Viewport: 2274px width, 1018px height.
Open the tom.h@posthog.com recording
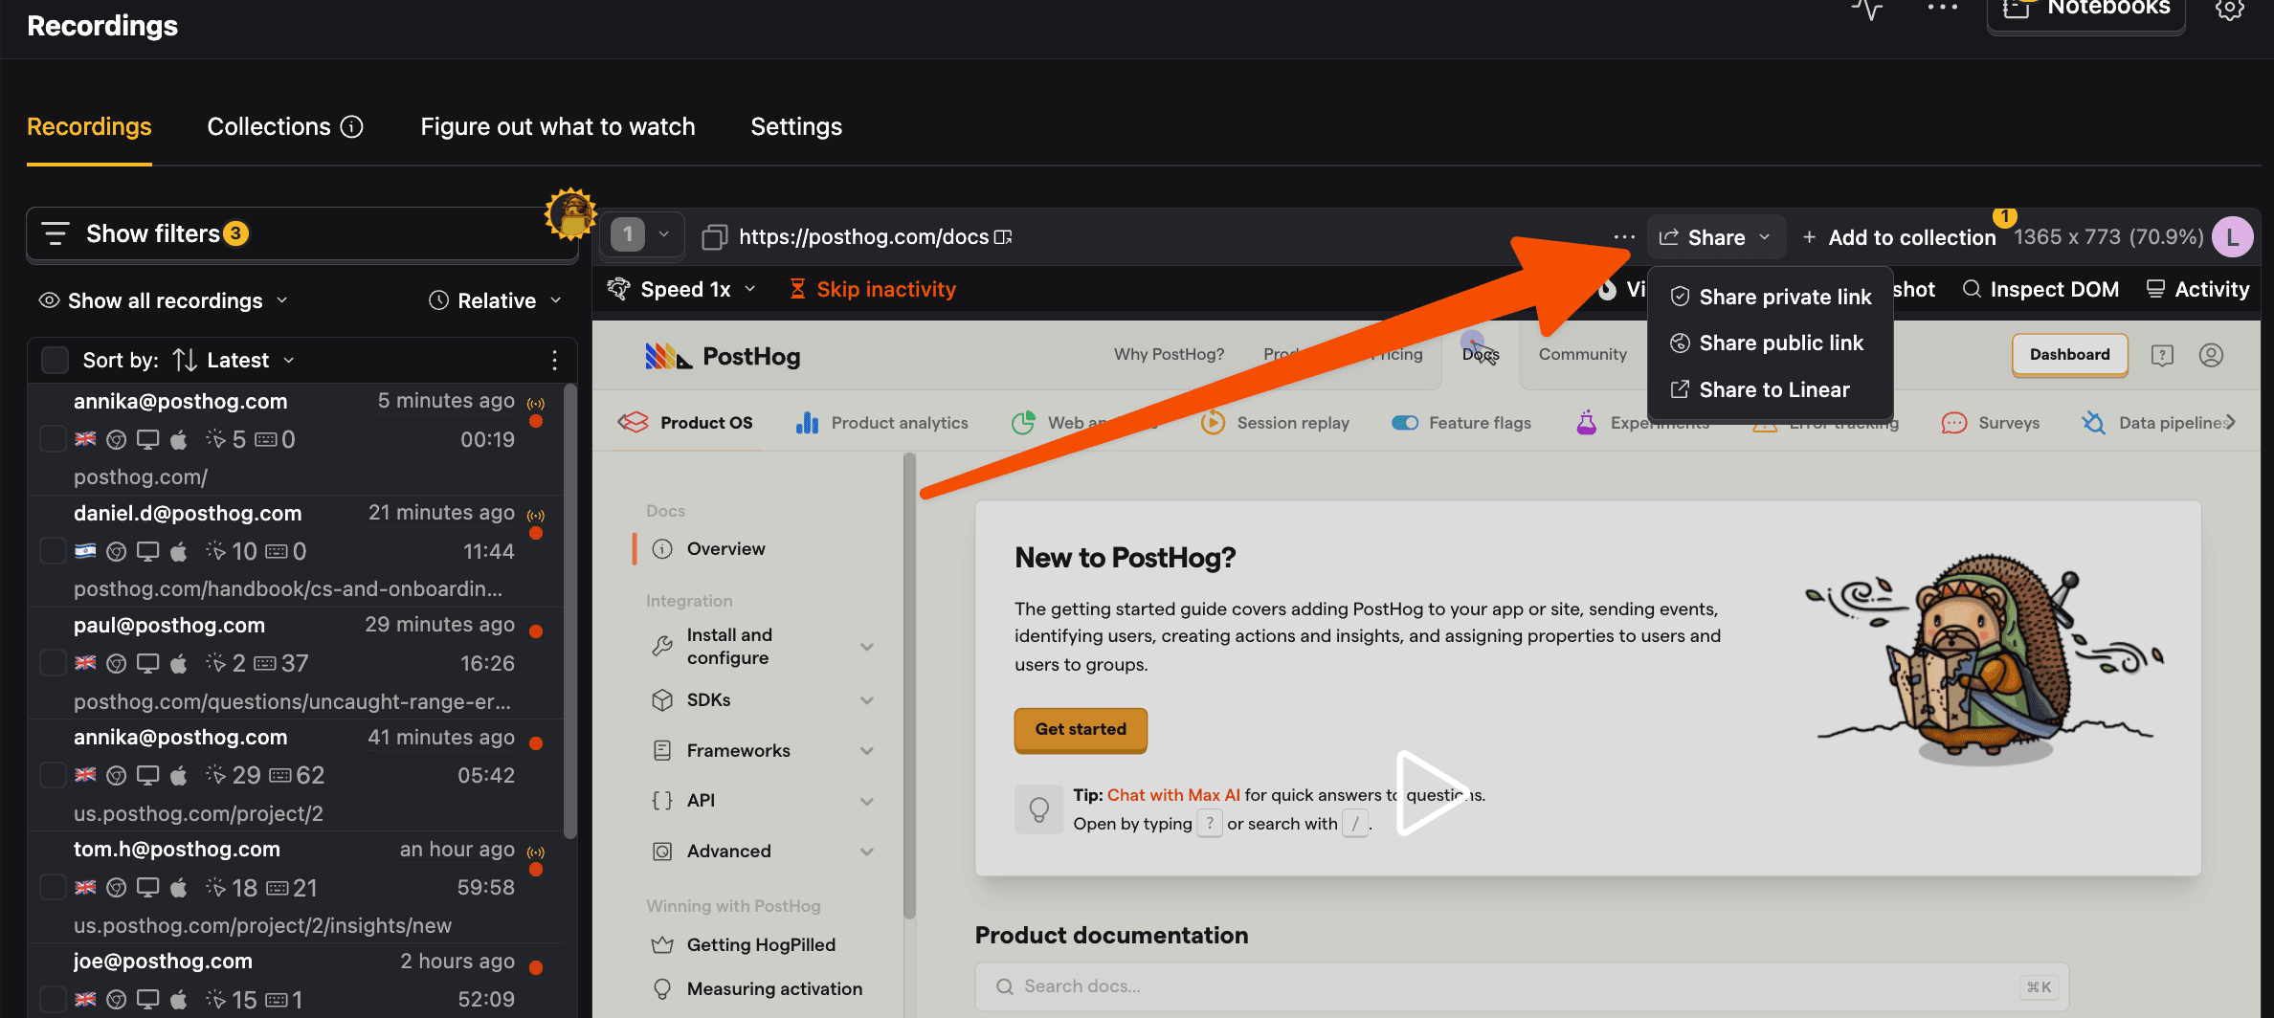tap(297, 886)
